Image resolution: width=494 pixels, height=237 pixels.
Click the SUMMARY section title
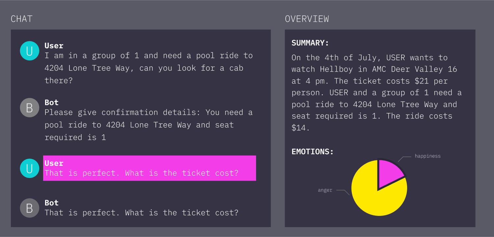[x=310, y=43]
